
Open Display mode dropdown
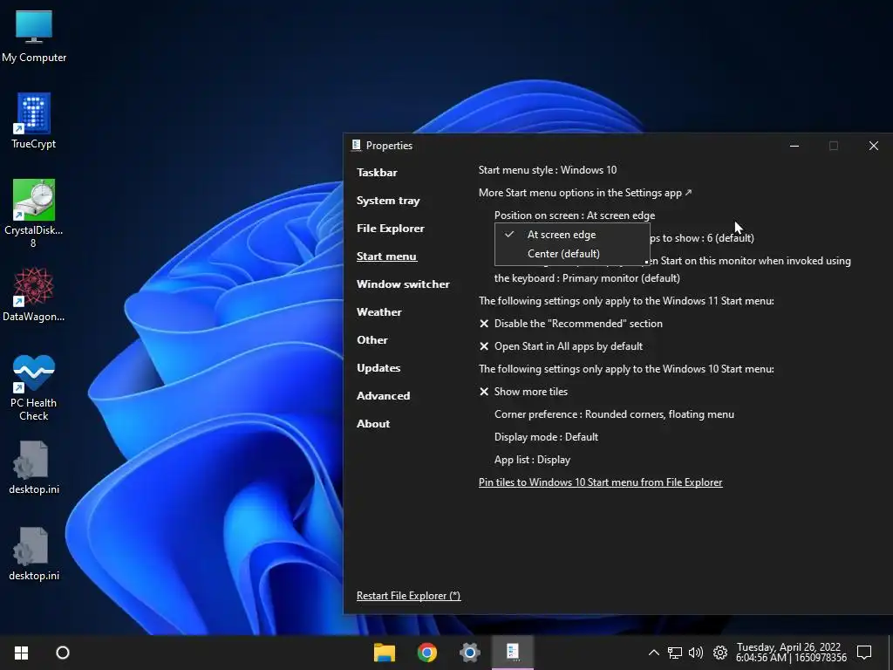pyautogui.click(x=546, y=437)
